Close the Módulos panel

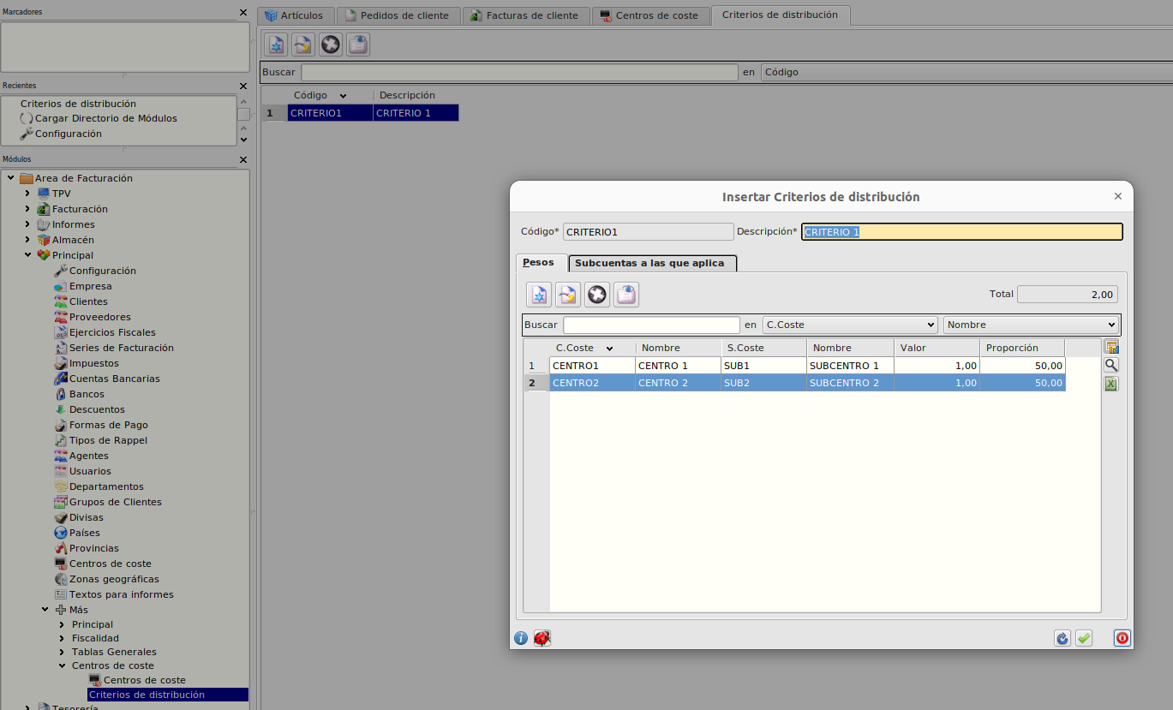(243, 160)
